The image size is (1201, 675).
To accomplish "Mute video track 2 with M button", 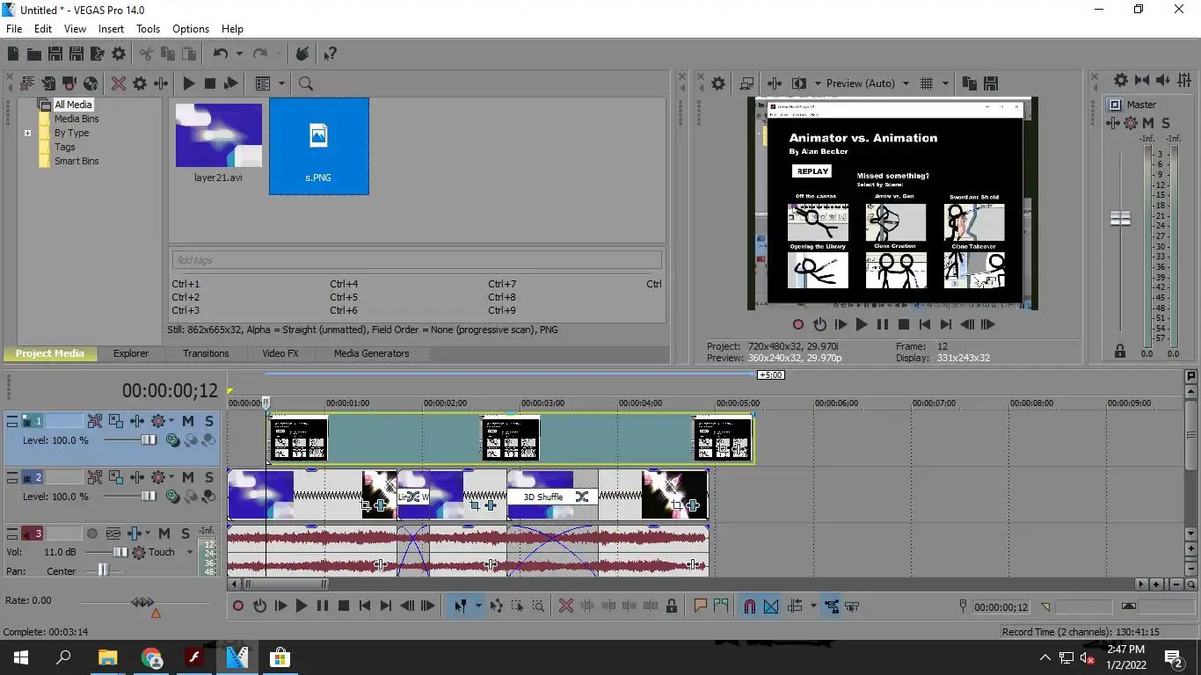I will [x=188, y=477].
